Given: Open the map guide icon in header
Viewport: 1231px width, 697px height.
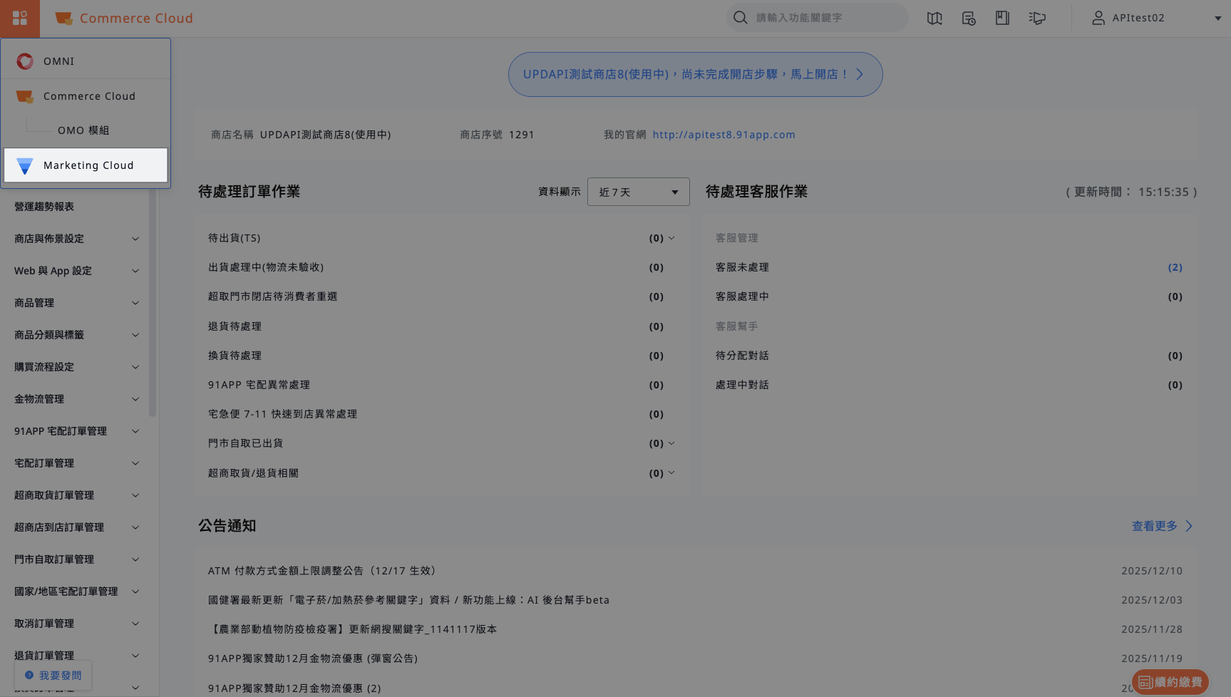Looking at the screenshot, I should click(x=934, y=18).
